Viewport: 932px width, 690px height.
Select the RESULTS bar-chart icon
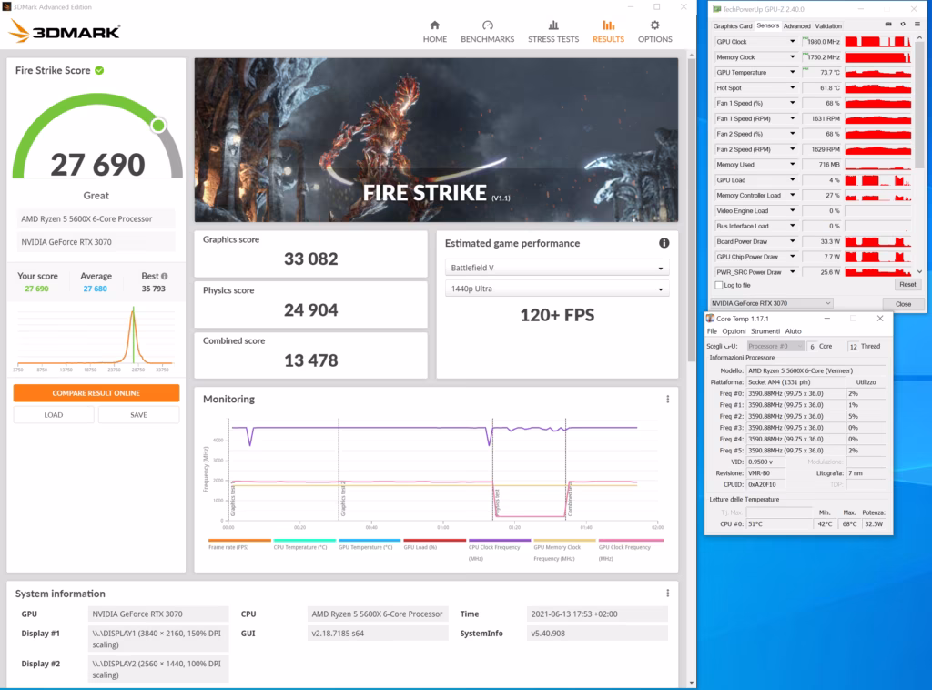[x=608, y=25]
